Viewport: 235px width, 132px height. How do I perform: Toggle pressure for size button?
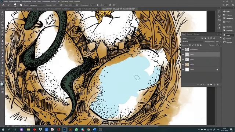coord(110,5)
